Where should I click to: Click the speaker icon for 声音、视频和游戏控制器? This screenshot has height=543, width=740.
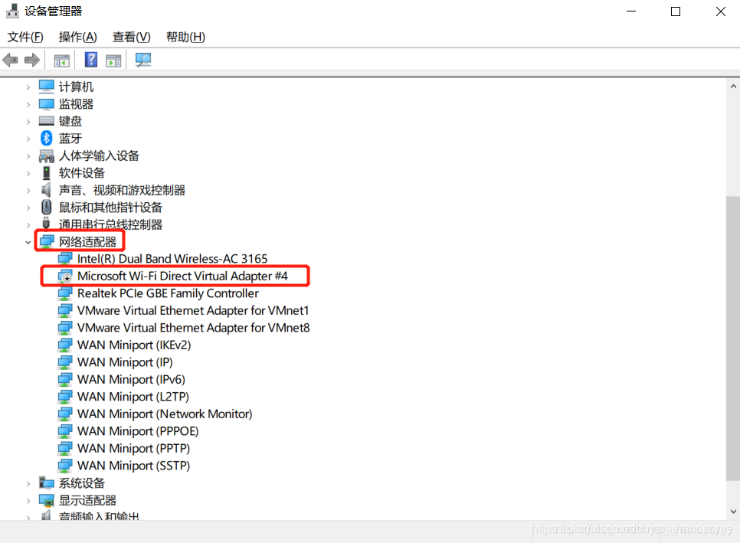(46, 190)
